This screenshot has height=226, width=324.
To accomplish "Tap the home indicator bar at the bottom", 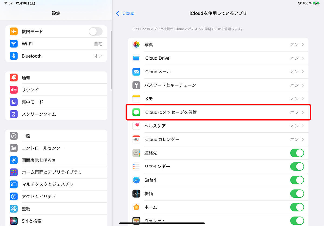I will pyautogui.click(x=162, y=223).
